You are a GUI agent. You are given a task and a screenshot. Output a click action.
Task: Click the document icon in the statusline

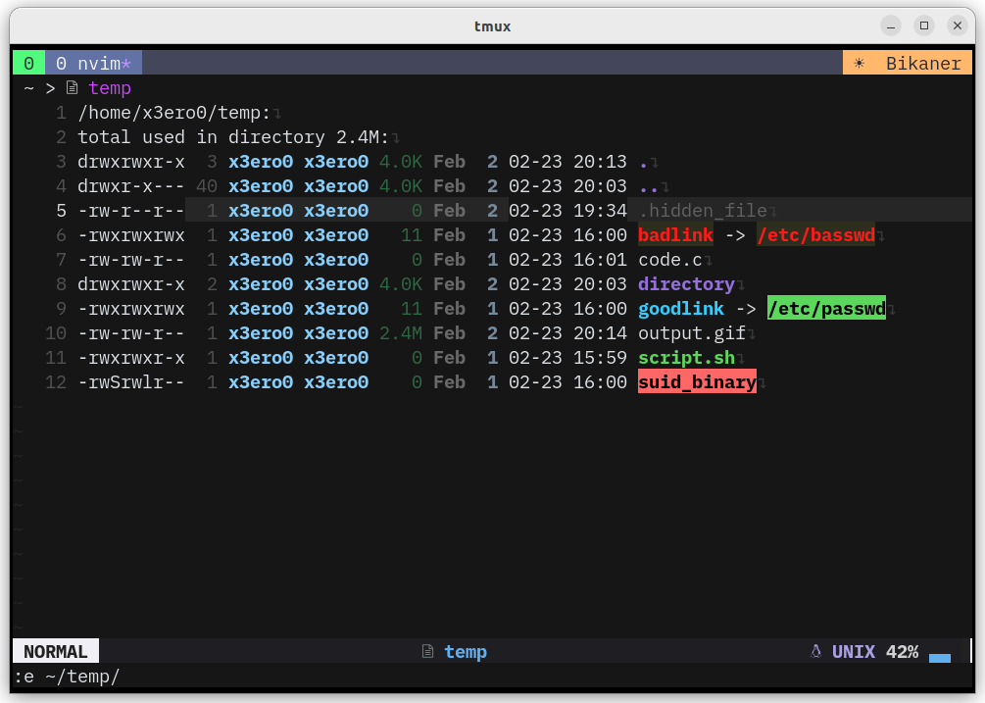(427, 651)
